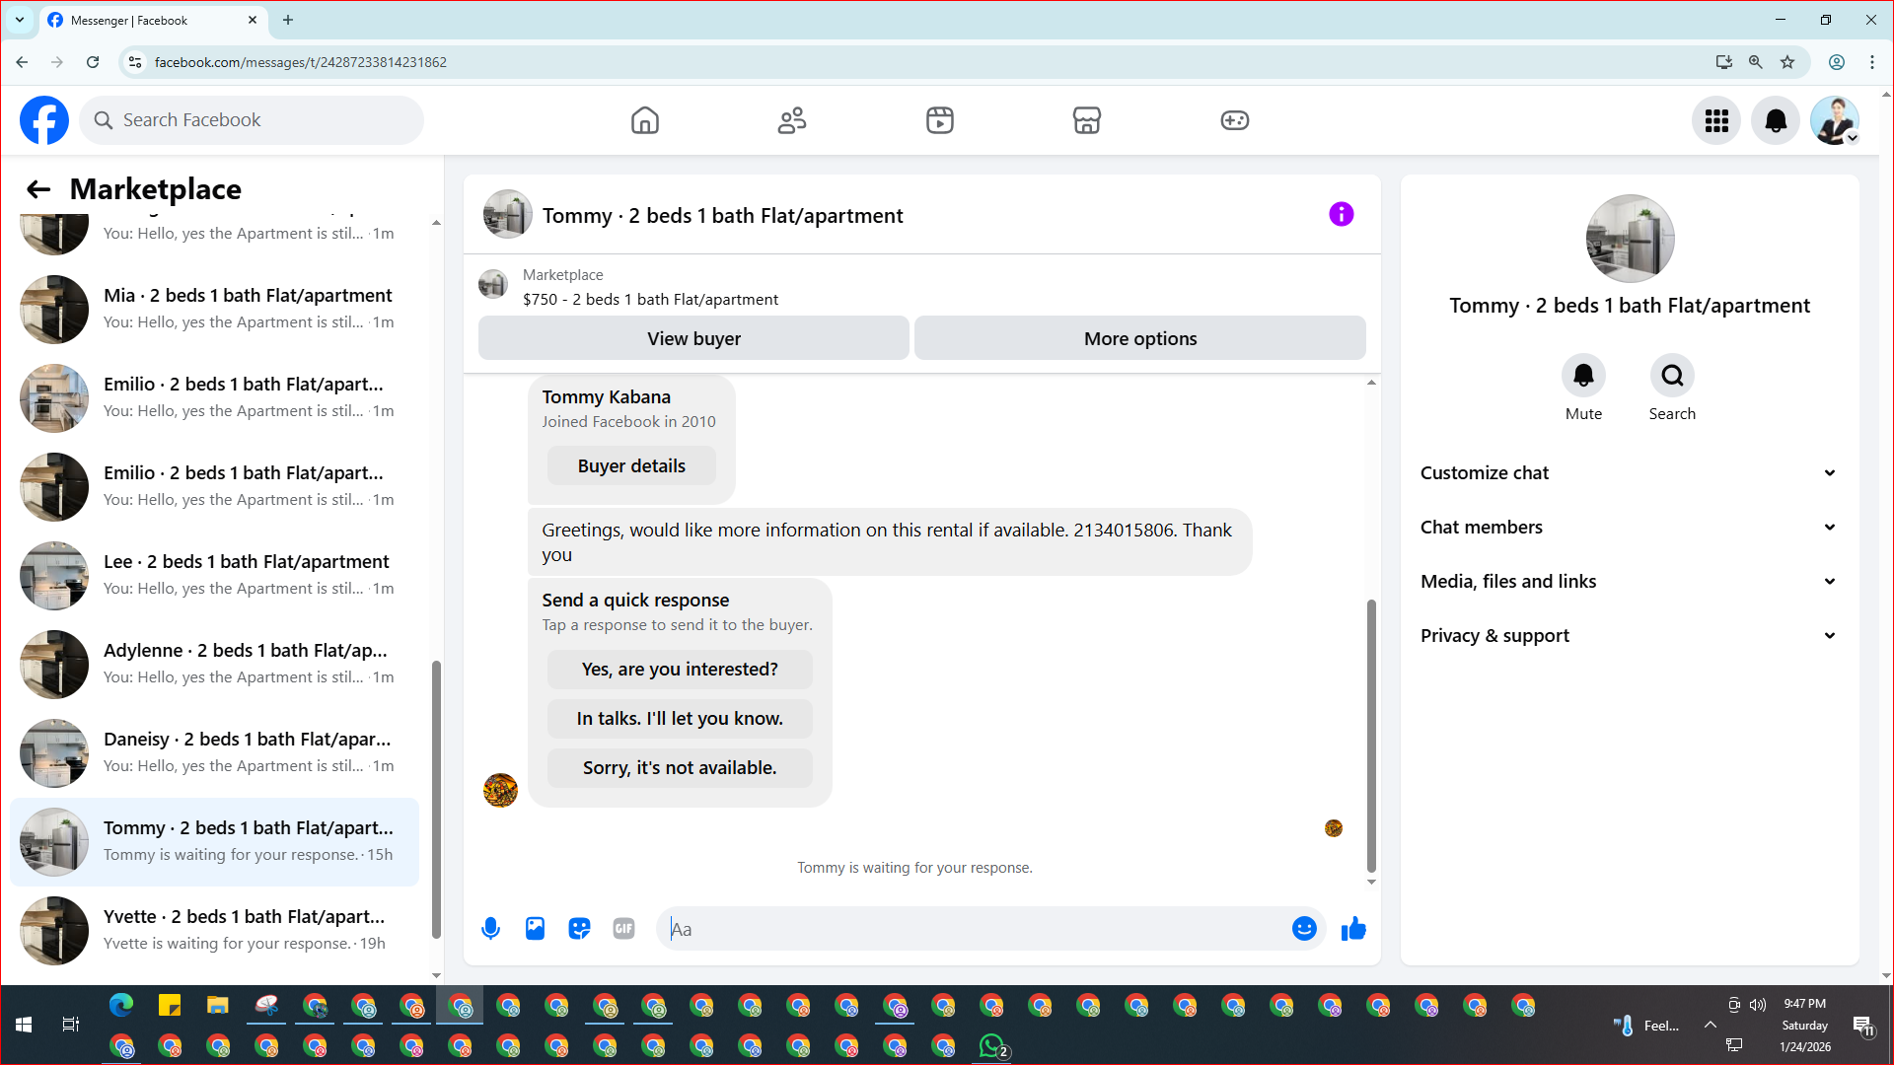Open the sticker picker icon
The width and height of the screenshot is (1894, 1065).
click(579, 928)
